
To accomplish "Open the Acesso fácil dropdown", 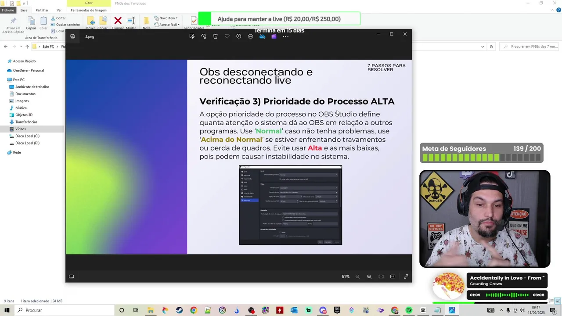I will (166, 25).
